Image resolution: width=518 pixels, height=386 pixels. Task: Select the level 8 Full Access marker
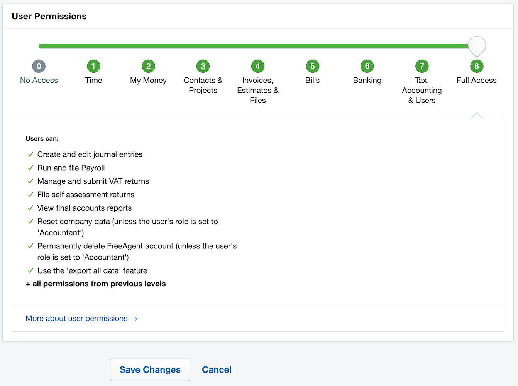pos(477,66)
